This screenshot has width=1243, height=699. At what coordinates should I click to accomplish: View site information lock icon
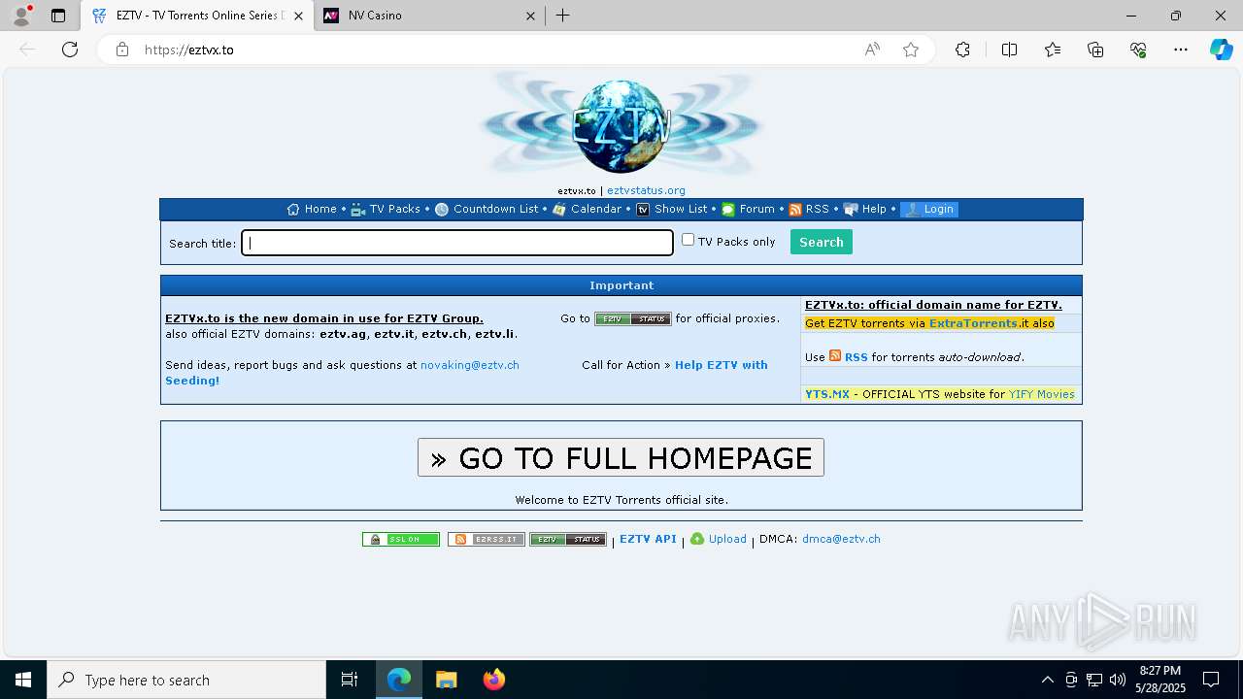[x=121, y=50]
